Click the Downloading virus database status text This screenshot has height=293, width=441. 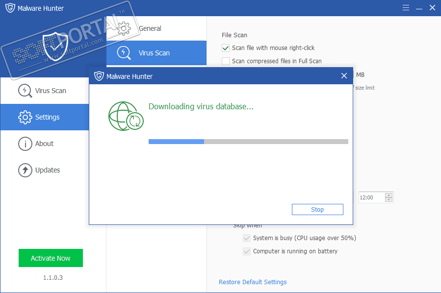(201, 106)
